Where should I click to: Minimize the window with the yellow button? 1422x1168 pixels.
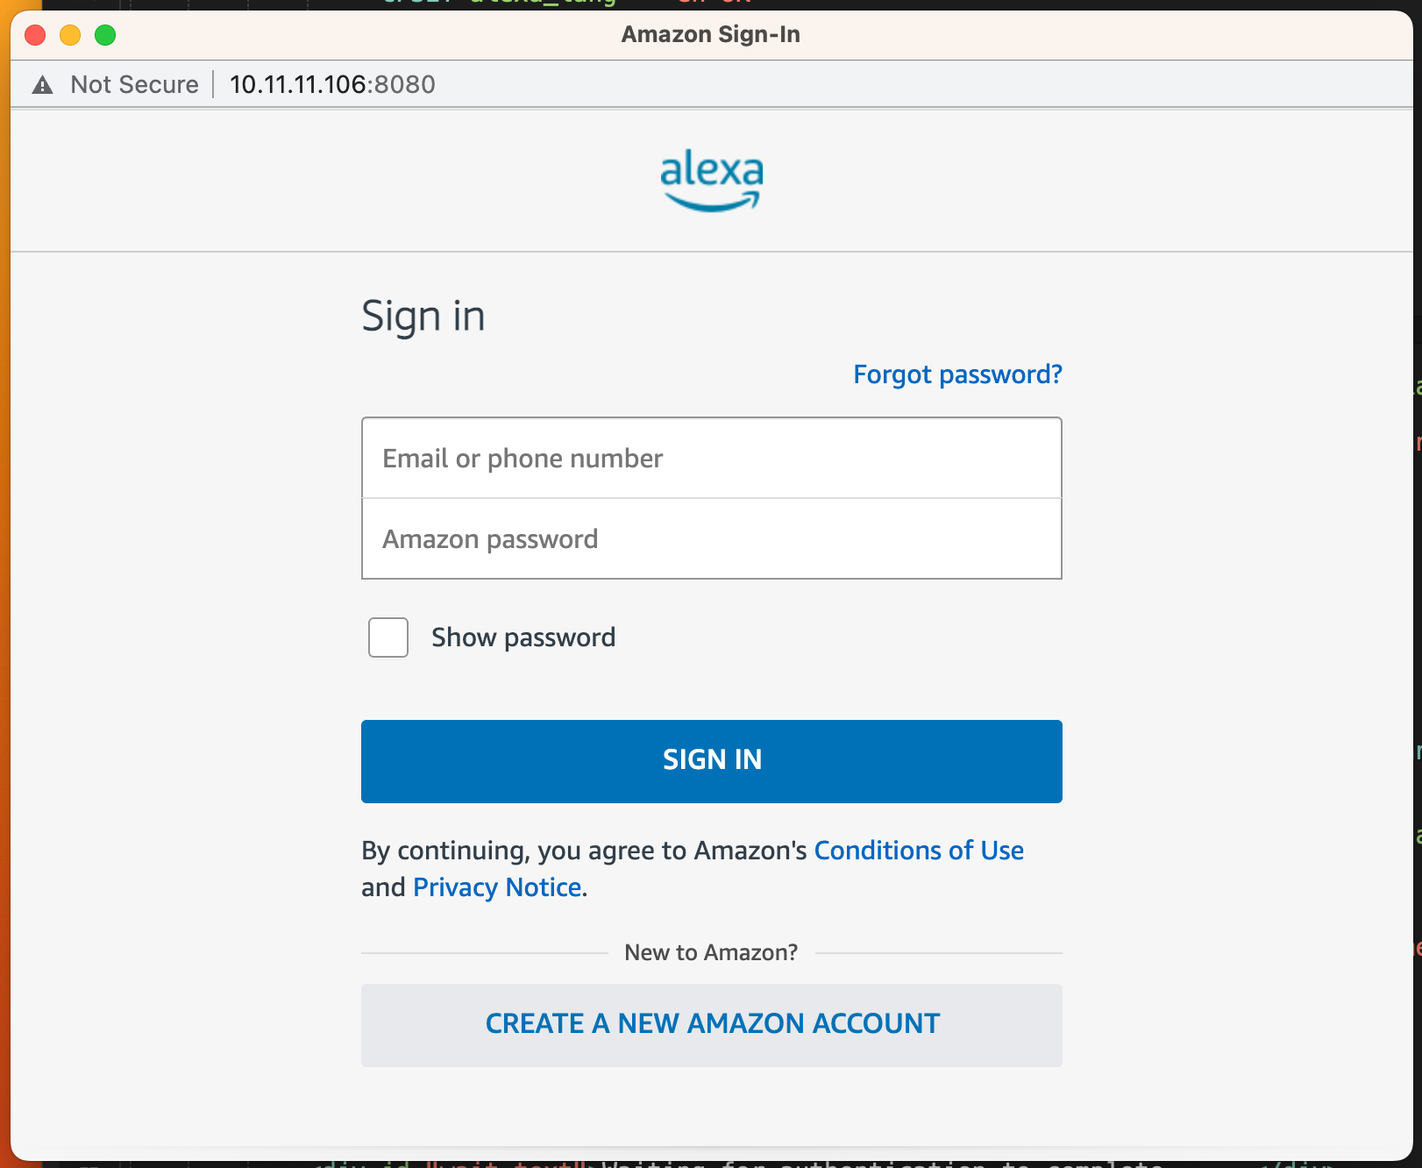tap(70, 35)
